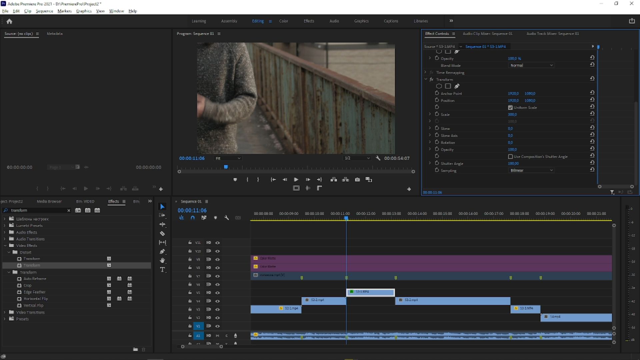Open Program monitor settings wrench
640x360 pixels.
tap(378, 158)
